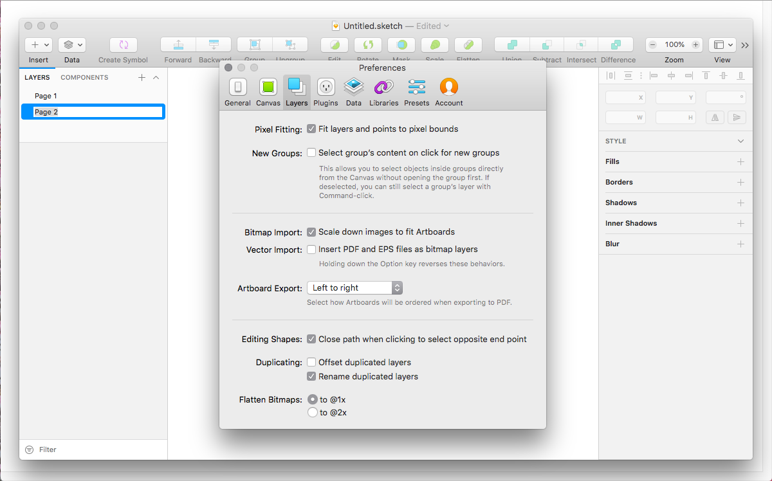Viewport: 772px width, 481px height.
Task: Zoom out with the minus button
Action: [652, 45]
